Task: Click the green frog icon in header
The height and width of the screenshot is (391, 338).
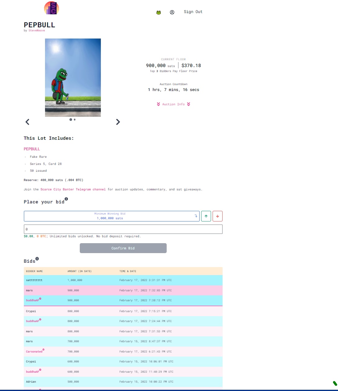Action: (159, 12)
